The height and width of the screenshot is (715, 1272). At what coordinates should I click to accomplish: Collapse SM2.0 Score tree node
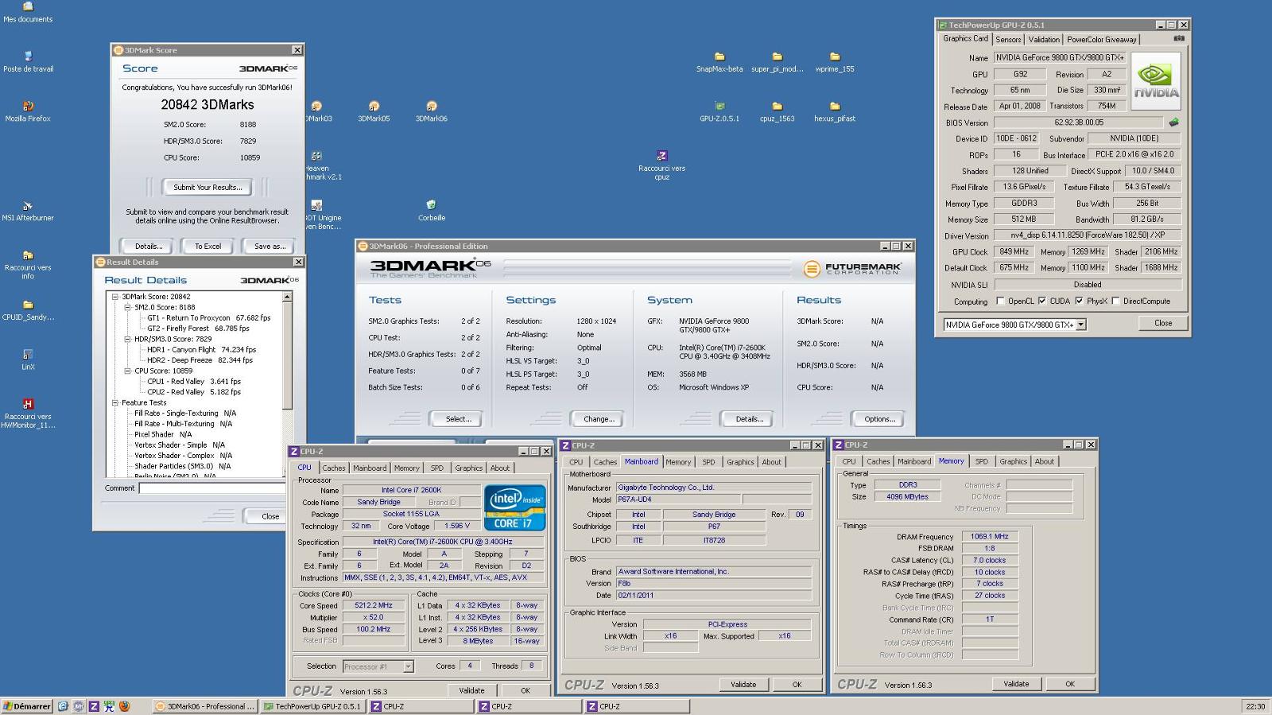pos(127,307)
